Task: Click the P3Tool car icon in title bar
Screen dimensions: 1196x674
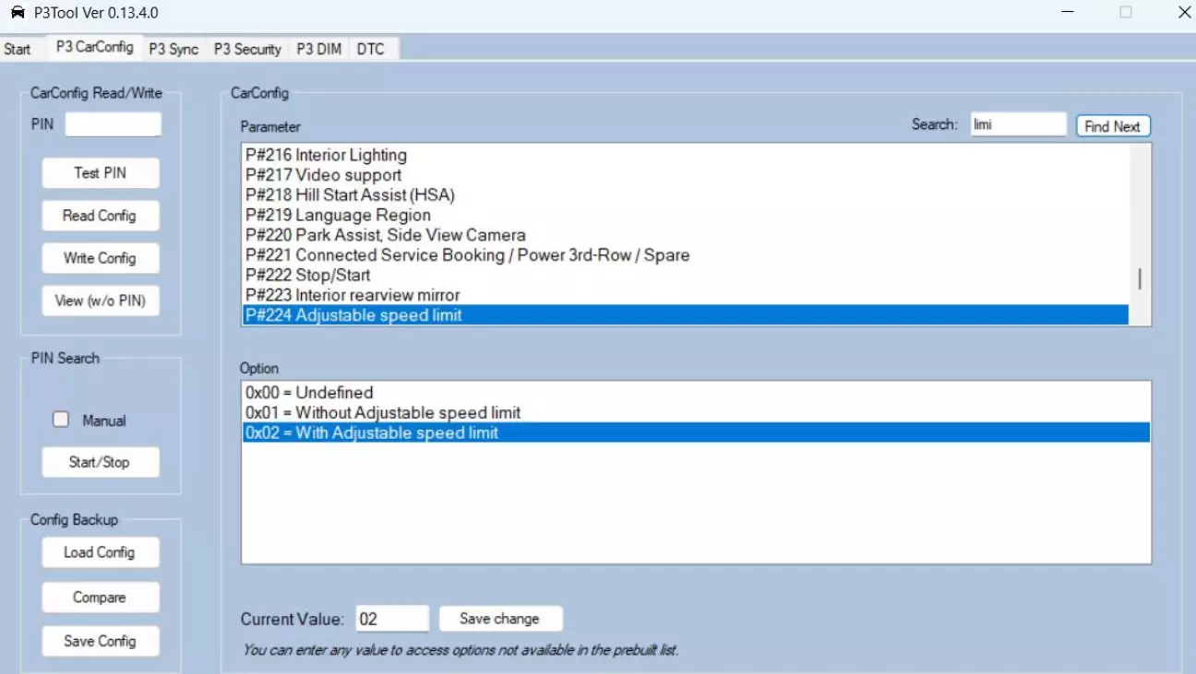Action: point(18,13)
